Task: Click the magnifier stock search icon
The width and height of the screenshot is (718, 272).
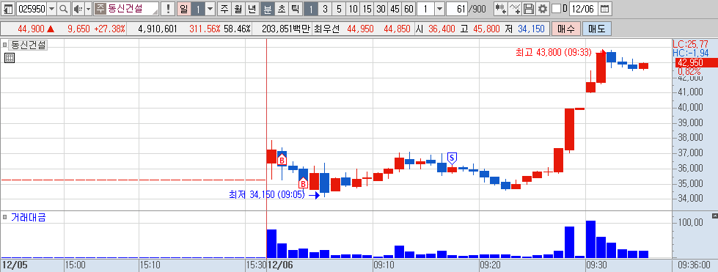Action: pos(64,9)
